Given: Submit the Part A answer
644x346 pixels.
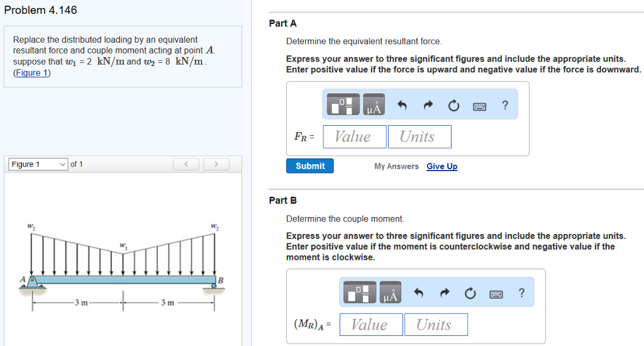Looking at the screenshot, I should coord(310,166).
